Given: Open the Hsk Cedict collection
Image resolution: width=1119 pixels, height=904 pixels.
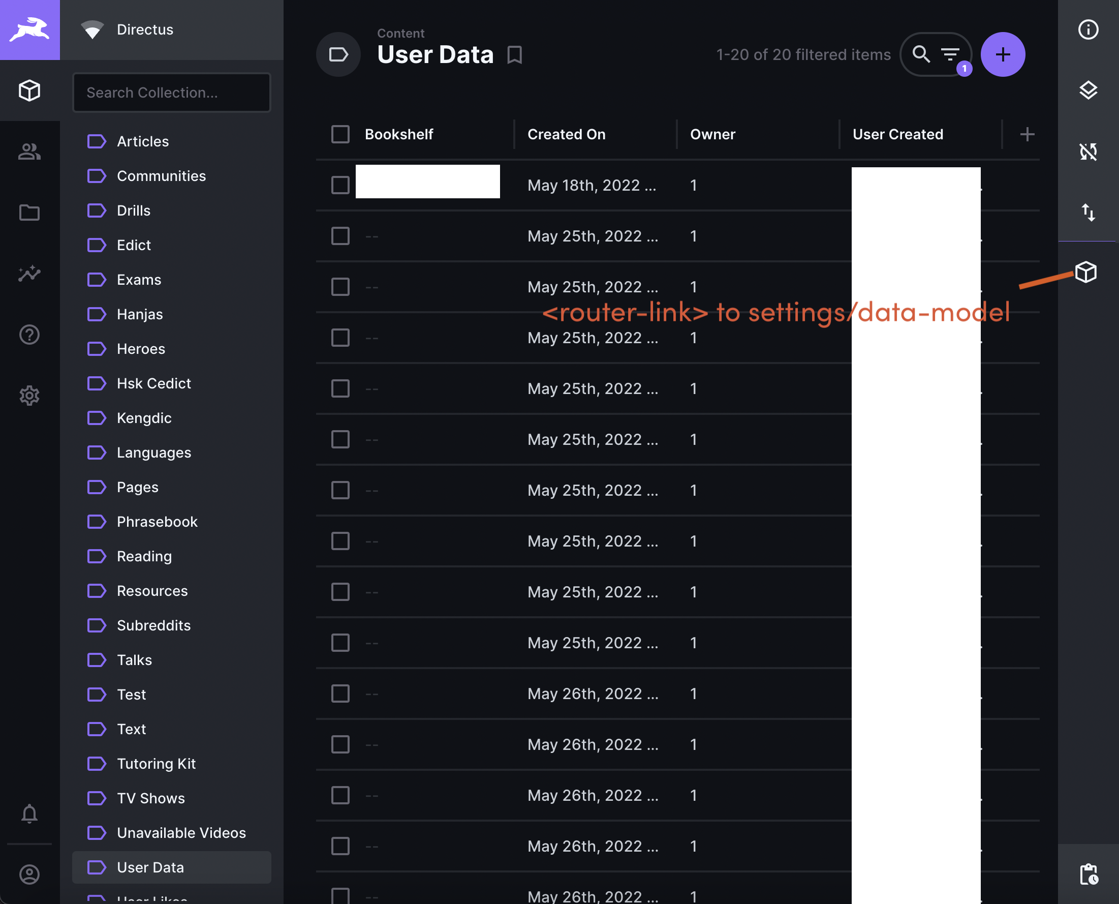Looking at the screenshot, I should click(172, 383).
